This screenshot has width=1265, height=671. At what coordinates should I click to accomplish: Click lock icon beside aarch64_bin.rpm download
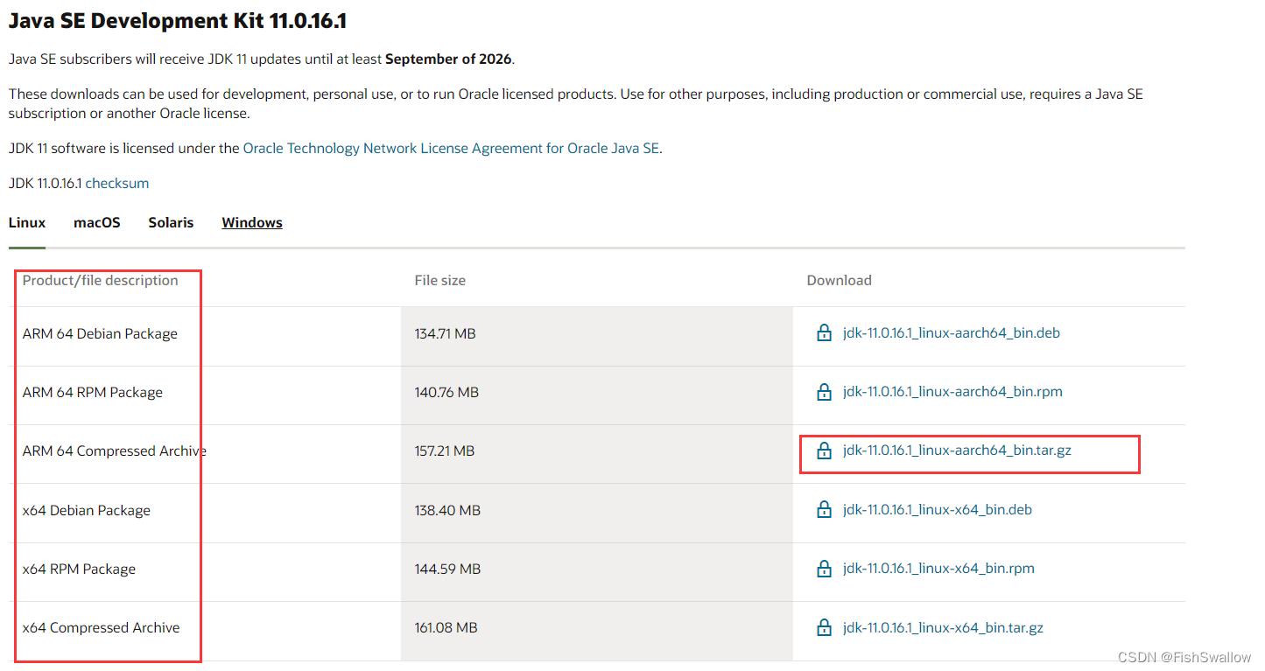coord(824,392)
